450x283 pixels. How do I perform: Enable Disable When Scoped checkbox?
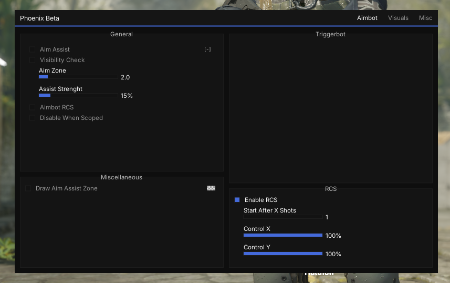pyautogui.click(x=33, y=118)
